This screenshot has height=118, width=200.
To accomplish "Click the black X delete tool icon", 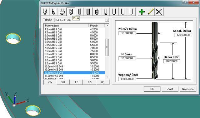I will 159,12.
